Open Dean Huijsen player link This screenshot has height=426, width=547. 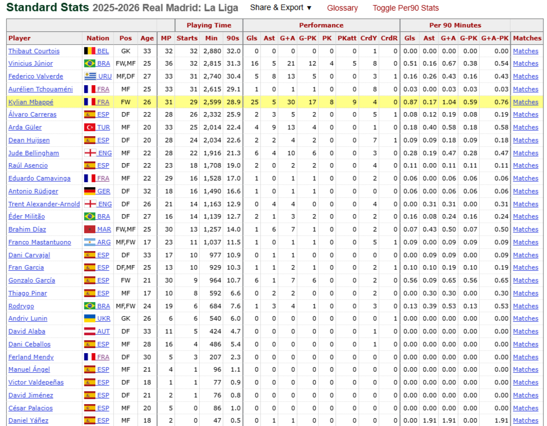29,140
